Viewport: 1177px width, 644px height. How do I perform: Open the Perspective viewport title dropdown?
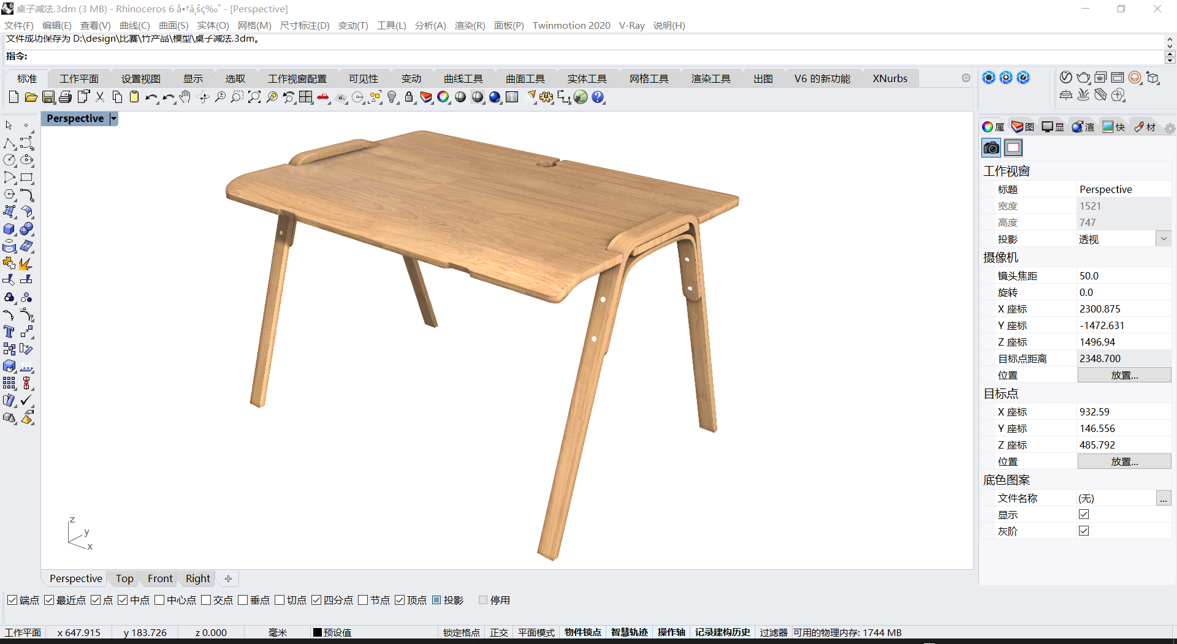pyautogui.click(x=113, y=118)
